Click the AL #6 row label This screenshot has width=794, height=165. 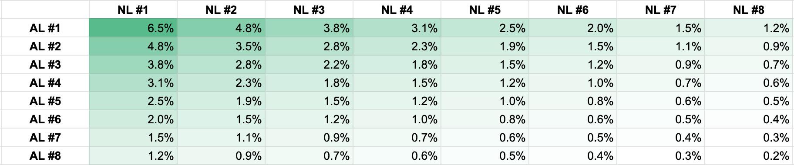pyautogui.click(x=45, y=119)
